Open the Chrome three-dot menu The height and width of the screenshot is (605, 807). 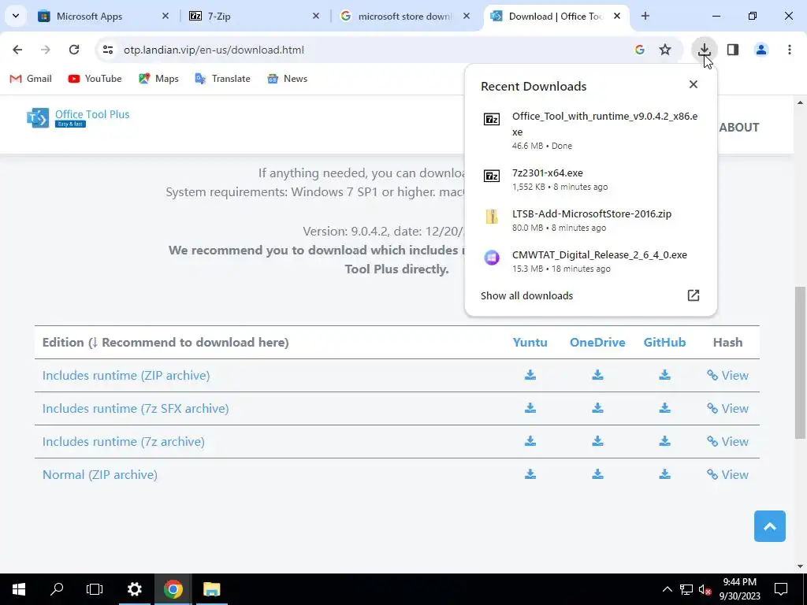click(790, 50)
